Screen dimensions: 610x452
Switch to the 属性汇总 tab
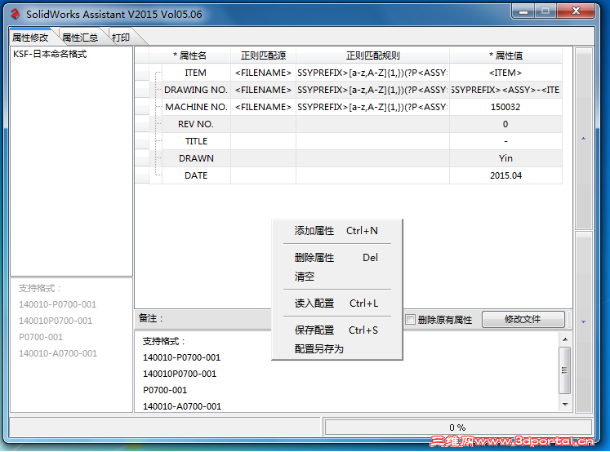(x=80, y=38)
